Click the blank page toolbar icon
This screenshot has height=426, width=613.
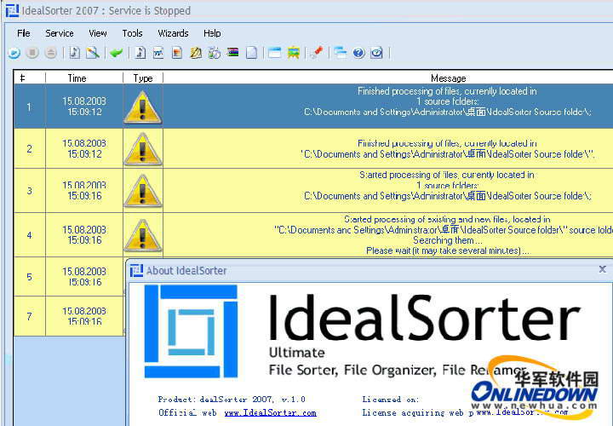point(251,53)
